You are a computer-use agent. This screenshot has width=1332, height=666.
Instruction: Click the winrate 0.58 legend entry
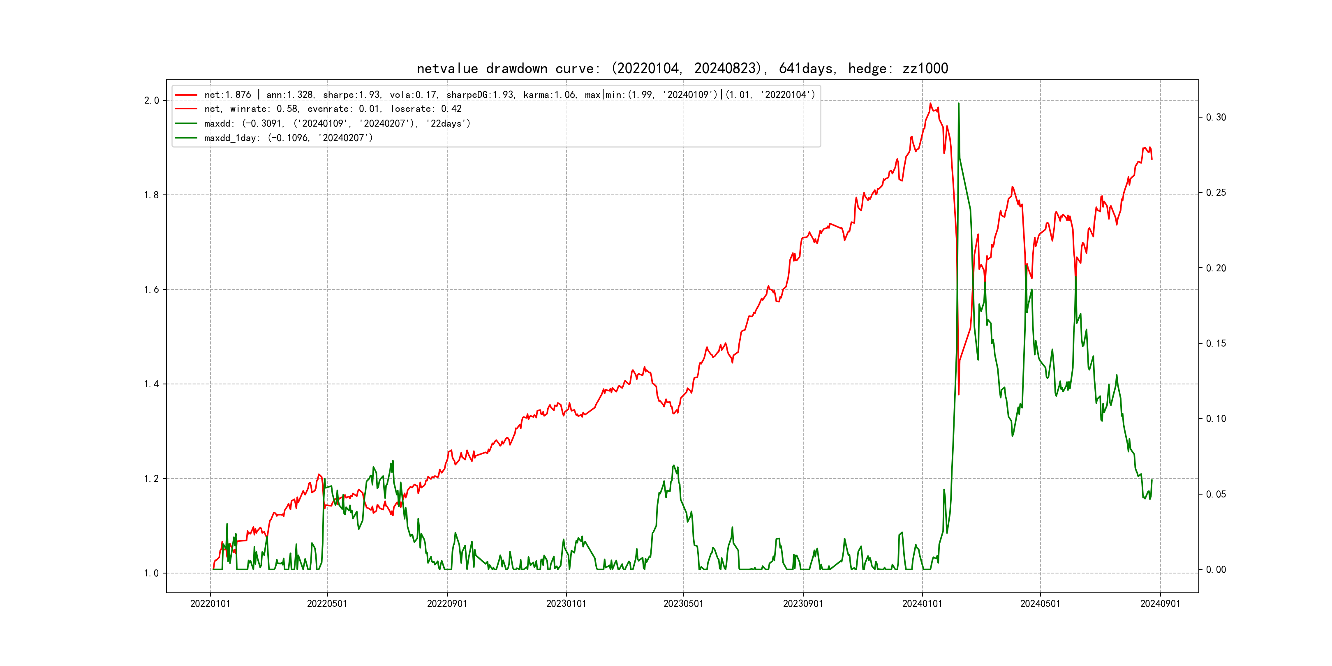click(x=333, y=109)
